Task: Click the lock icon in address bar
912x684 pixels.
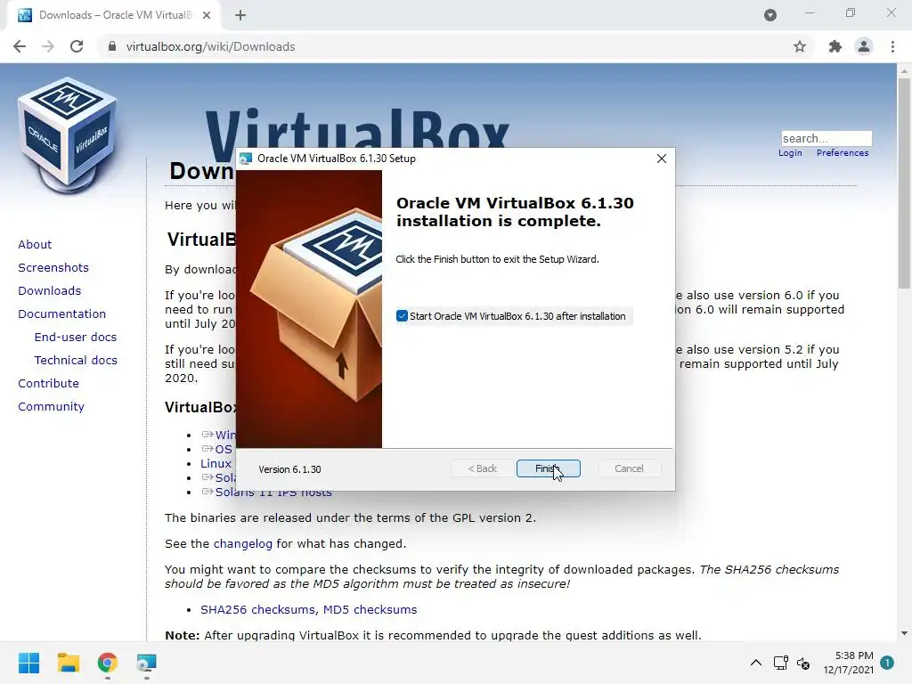Action: (x=112, y=46)
